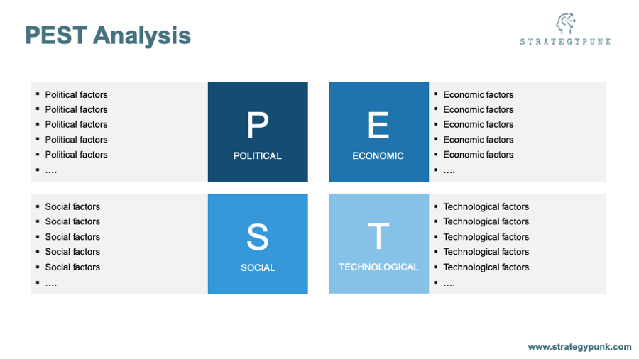Viewport: 639px width, 359px height.
Task: Select the large S letter tile
Action: click(x=258, y=236)
